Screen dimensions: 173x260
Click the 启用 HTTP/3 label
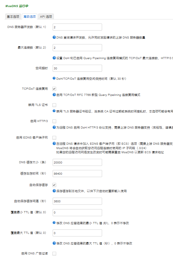tap(39, 121)
